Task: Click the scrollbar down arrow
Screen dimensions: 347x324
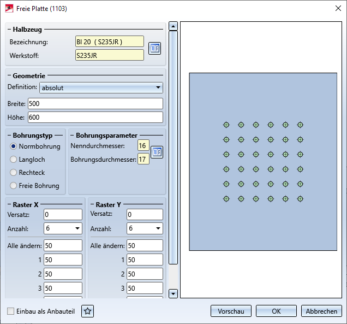Action: [x=174, y=294]
